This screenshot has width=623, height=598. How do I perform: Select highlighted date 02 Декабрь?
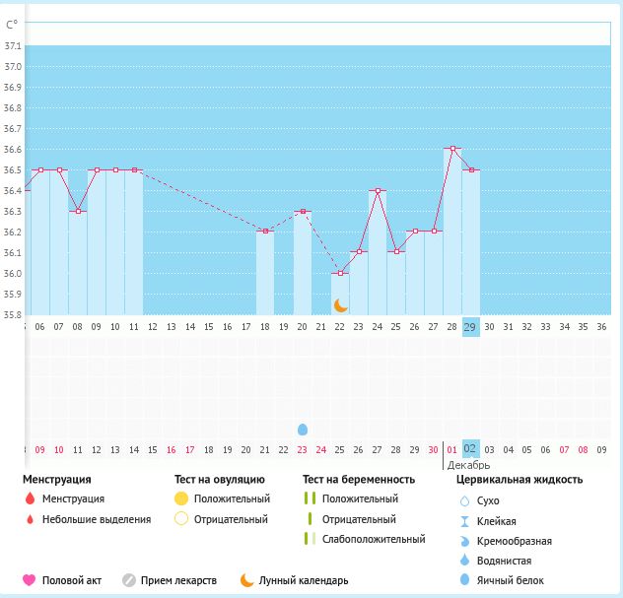tap(471, 449)
